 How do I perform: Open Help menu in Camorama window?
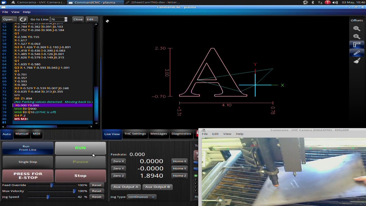point(240,134)
